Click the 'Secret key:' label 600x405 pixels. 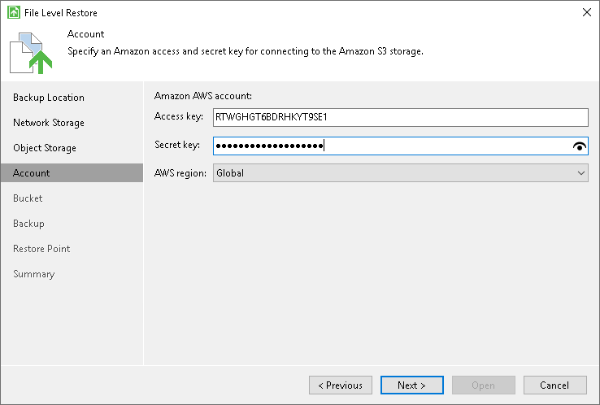pyautogui.click(x=177, y=145)
